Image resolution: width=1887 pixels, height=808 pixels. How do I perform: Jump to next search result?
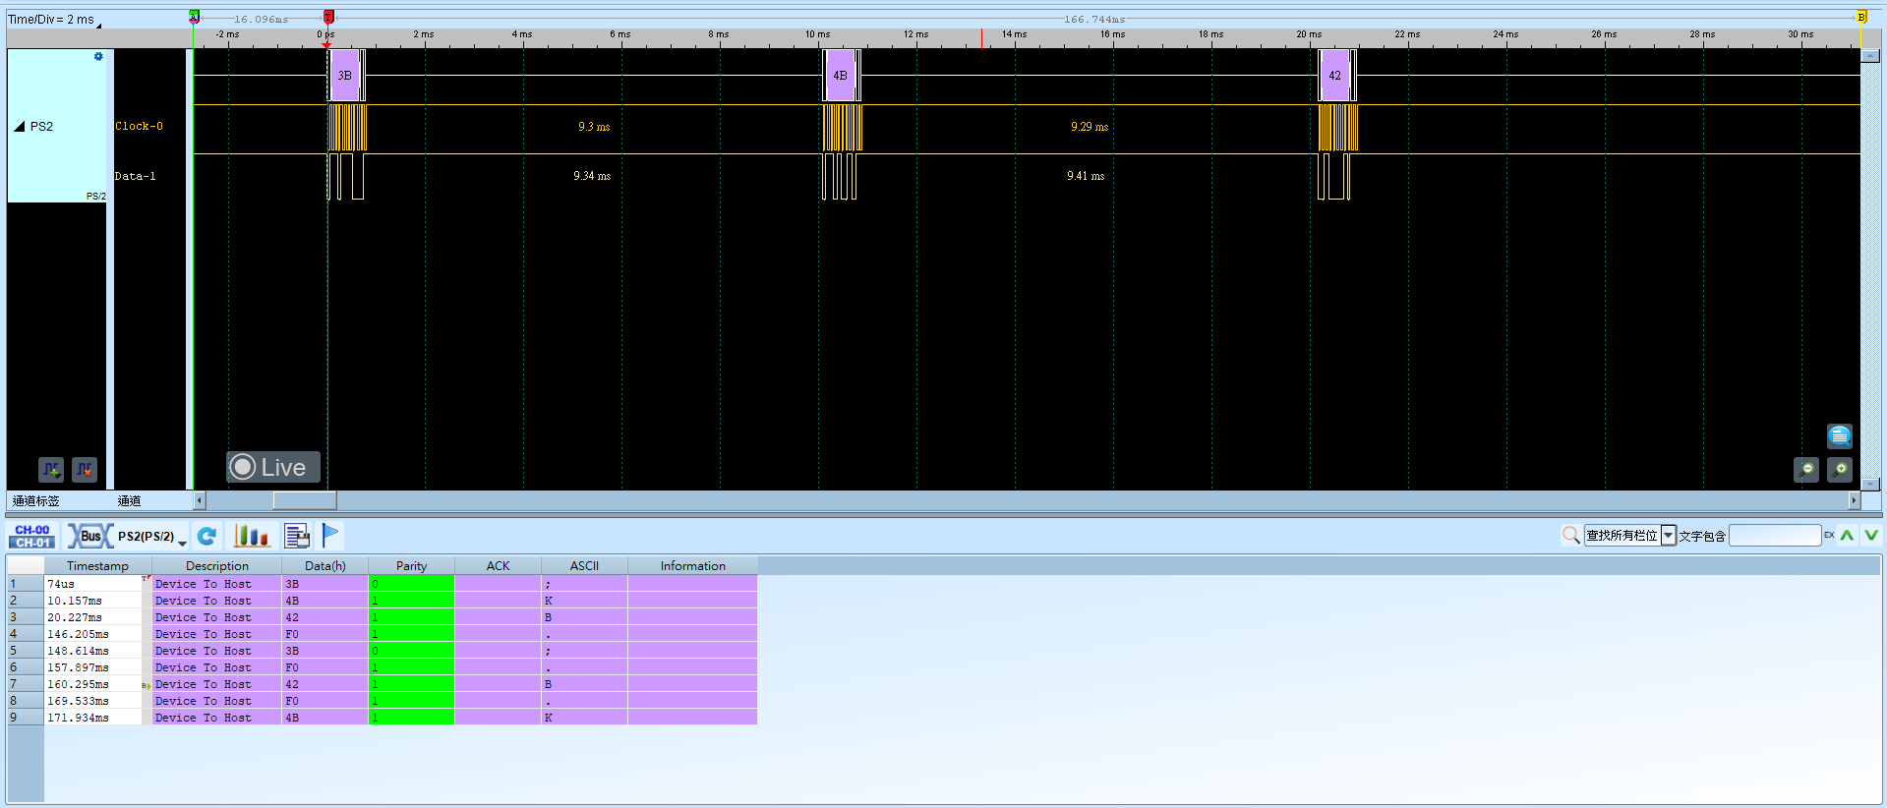click(1870, 536)
